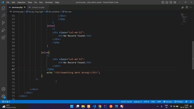Open the Extensions view
This screenshot has width=194, height=109.
point(3,37)
